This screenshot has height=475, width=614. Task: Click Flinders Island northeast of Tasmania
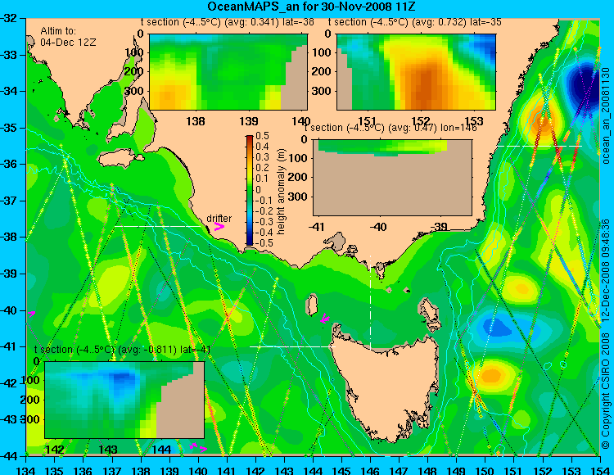[x=429, y=312]
